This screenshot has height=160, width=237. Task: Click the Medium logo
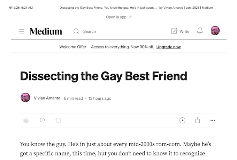[x=46, y=31]
